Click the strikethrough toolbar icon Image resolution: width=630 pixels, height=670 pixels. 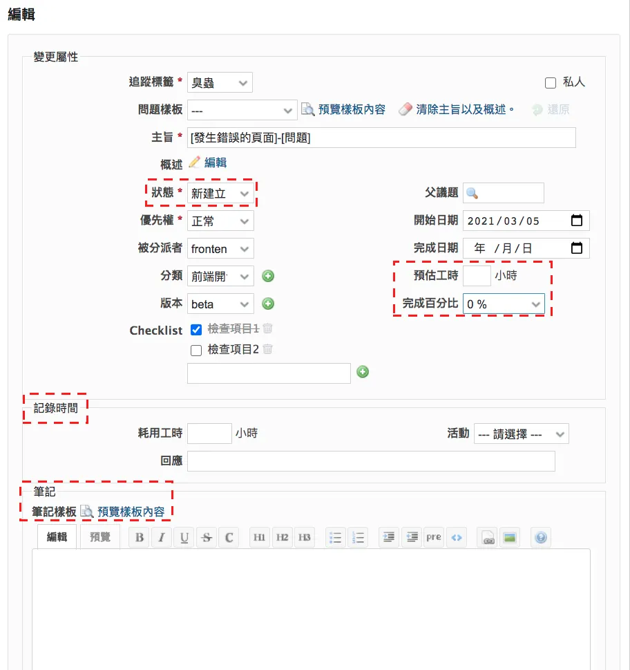207,537
